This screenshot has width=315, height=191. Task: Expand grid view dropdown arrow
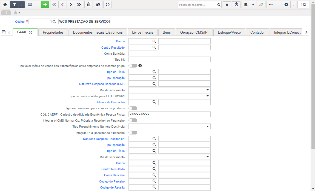(x=37, y=5)
